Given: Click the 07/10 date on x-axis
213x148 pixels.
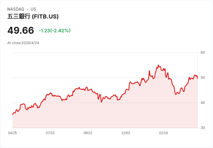Looking at the screenshot, I should pos(50,133).
